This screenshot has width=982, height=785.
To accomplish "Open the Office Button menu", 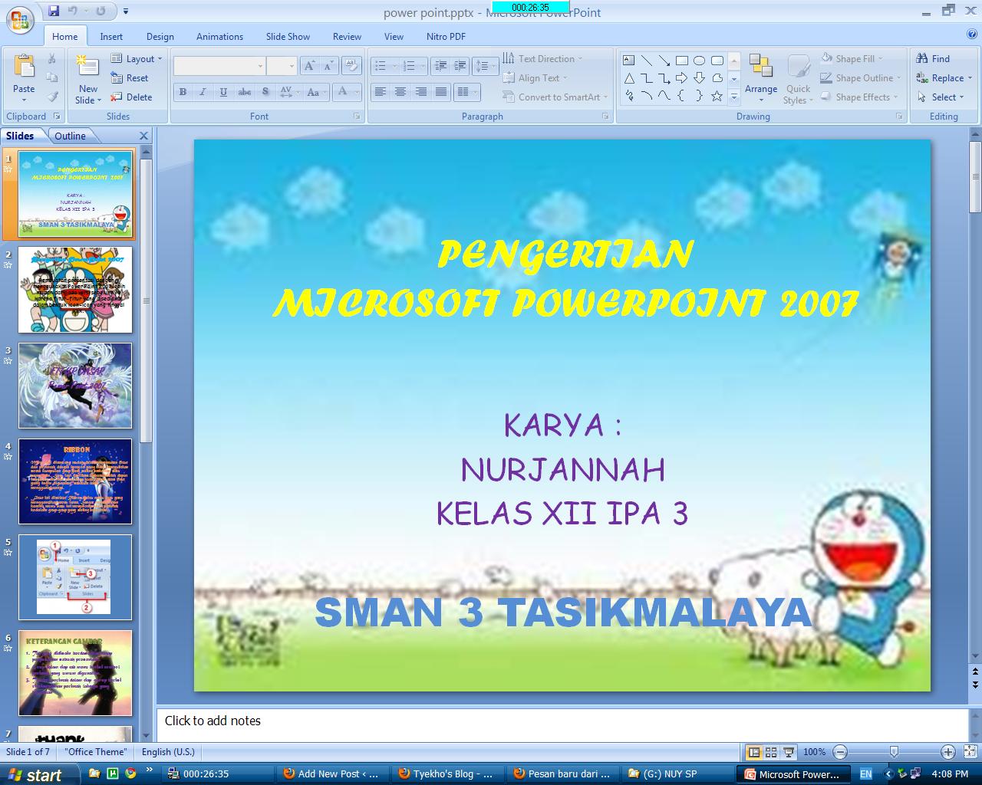I will [x=21, y=20].
